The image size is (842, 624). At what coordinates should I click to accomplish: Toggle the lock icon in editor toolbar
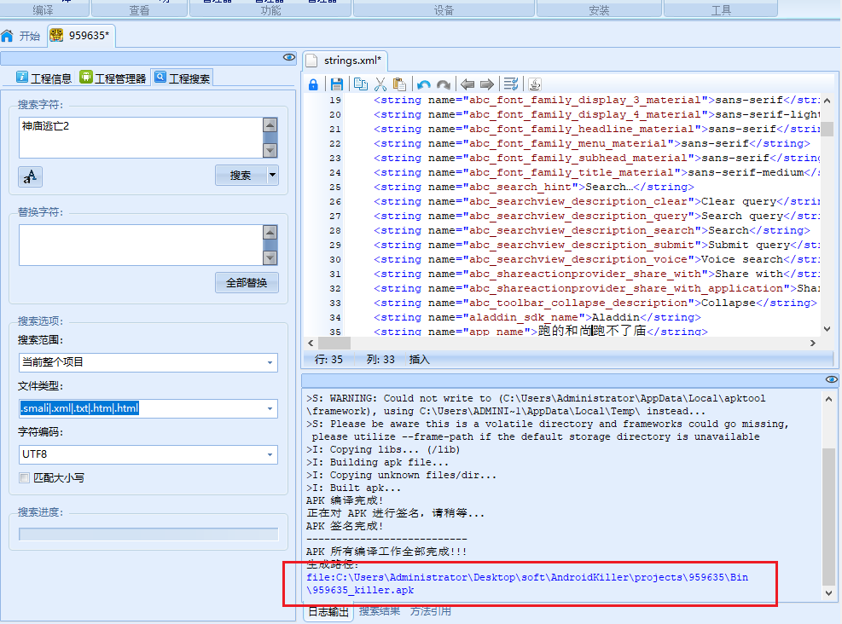point(313,84)
